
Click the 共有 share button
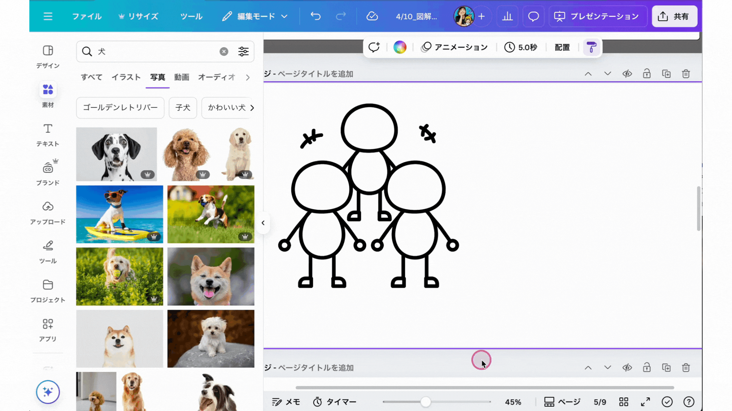click(674, 16)
